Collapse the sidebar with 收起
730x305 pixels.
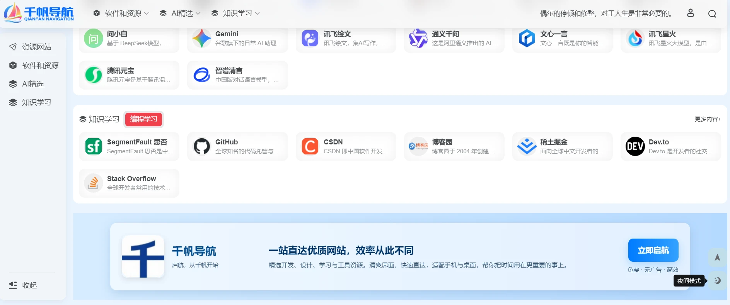pyautogui.click(x=23, y=285)
